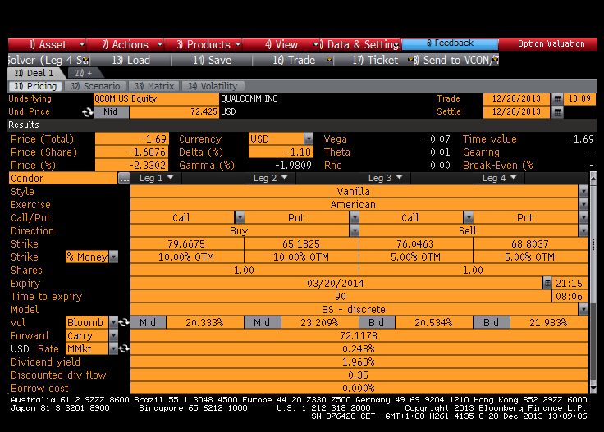The height and width of the screenshot is (432, 604).
Task: Click the Ticket button
Action: click(x=374, y=61)
